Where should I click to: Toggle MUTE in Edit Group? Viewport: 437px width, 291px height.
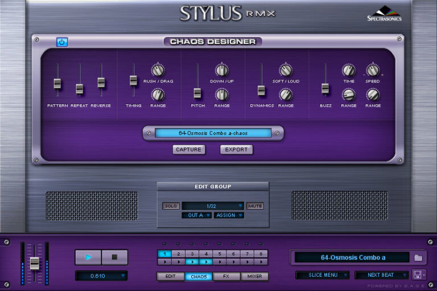click(x=255, y=206)
